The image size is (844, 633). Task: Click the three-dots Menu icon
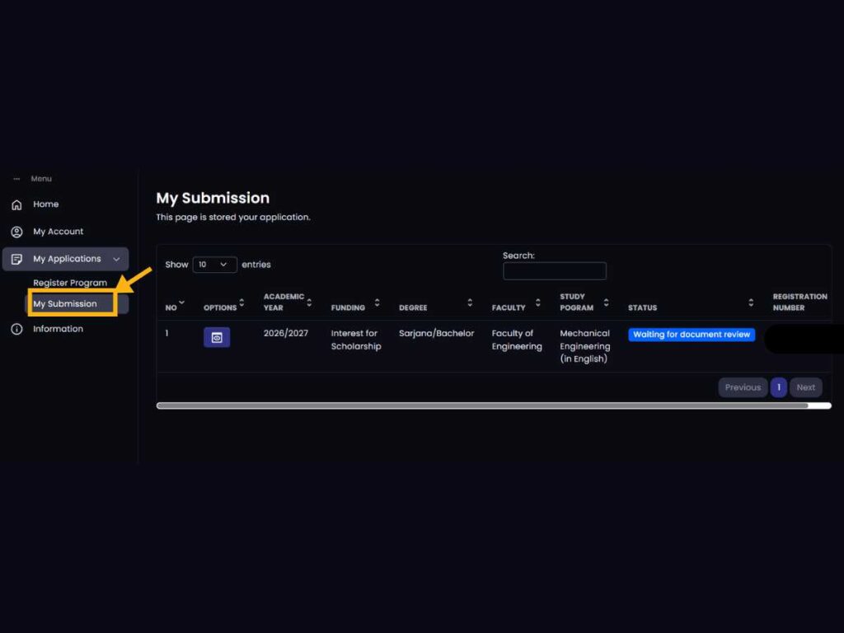coord(16,179)
